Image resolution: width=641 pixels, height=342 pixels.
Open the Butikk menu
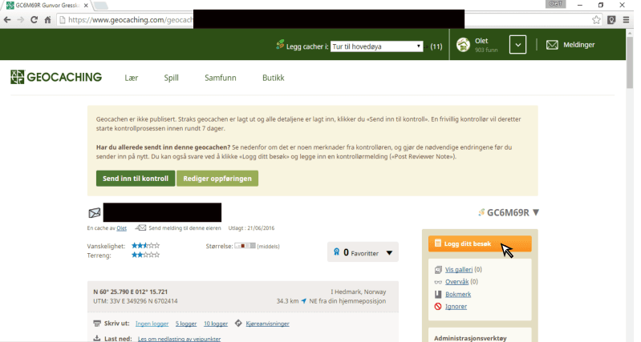click(x=273, y=78)
